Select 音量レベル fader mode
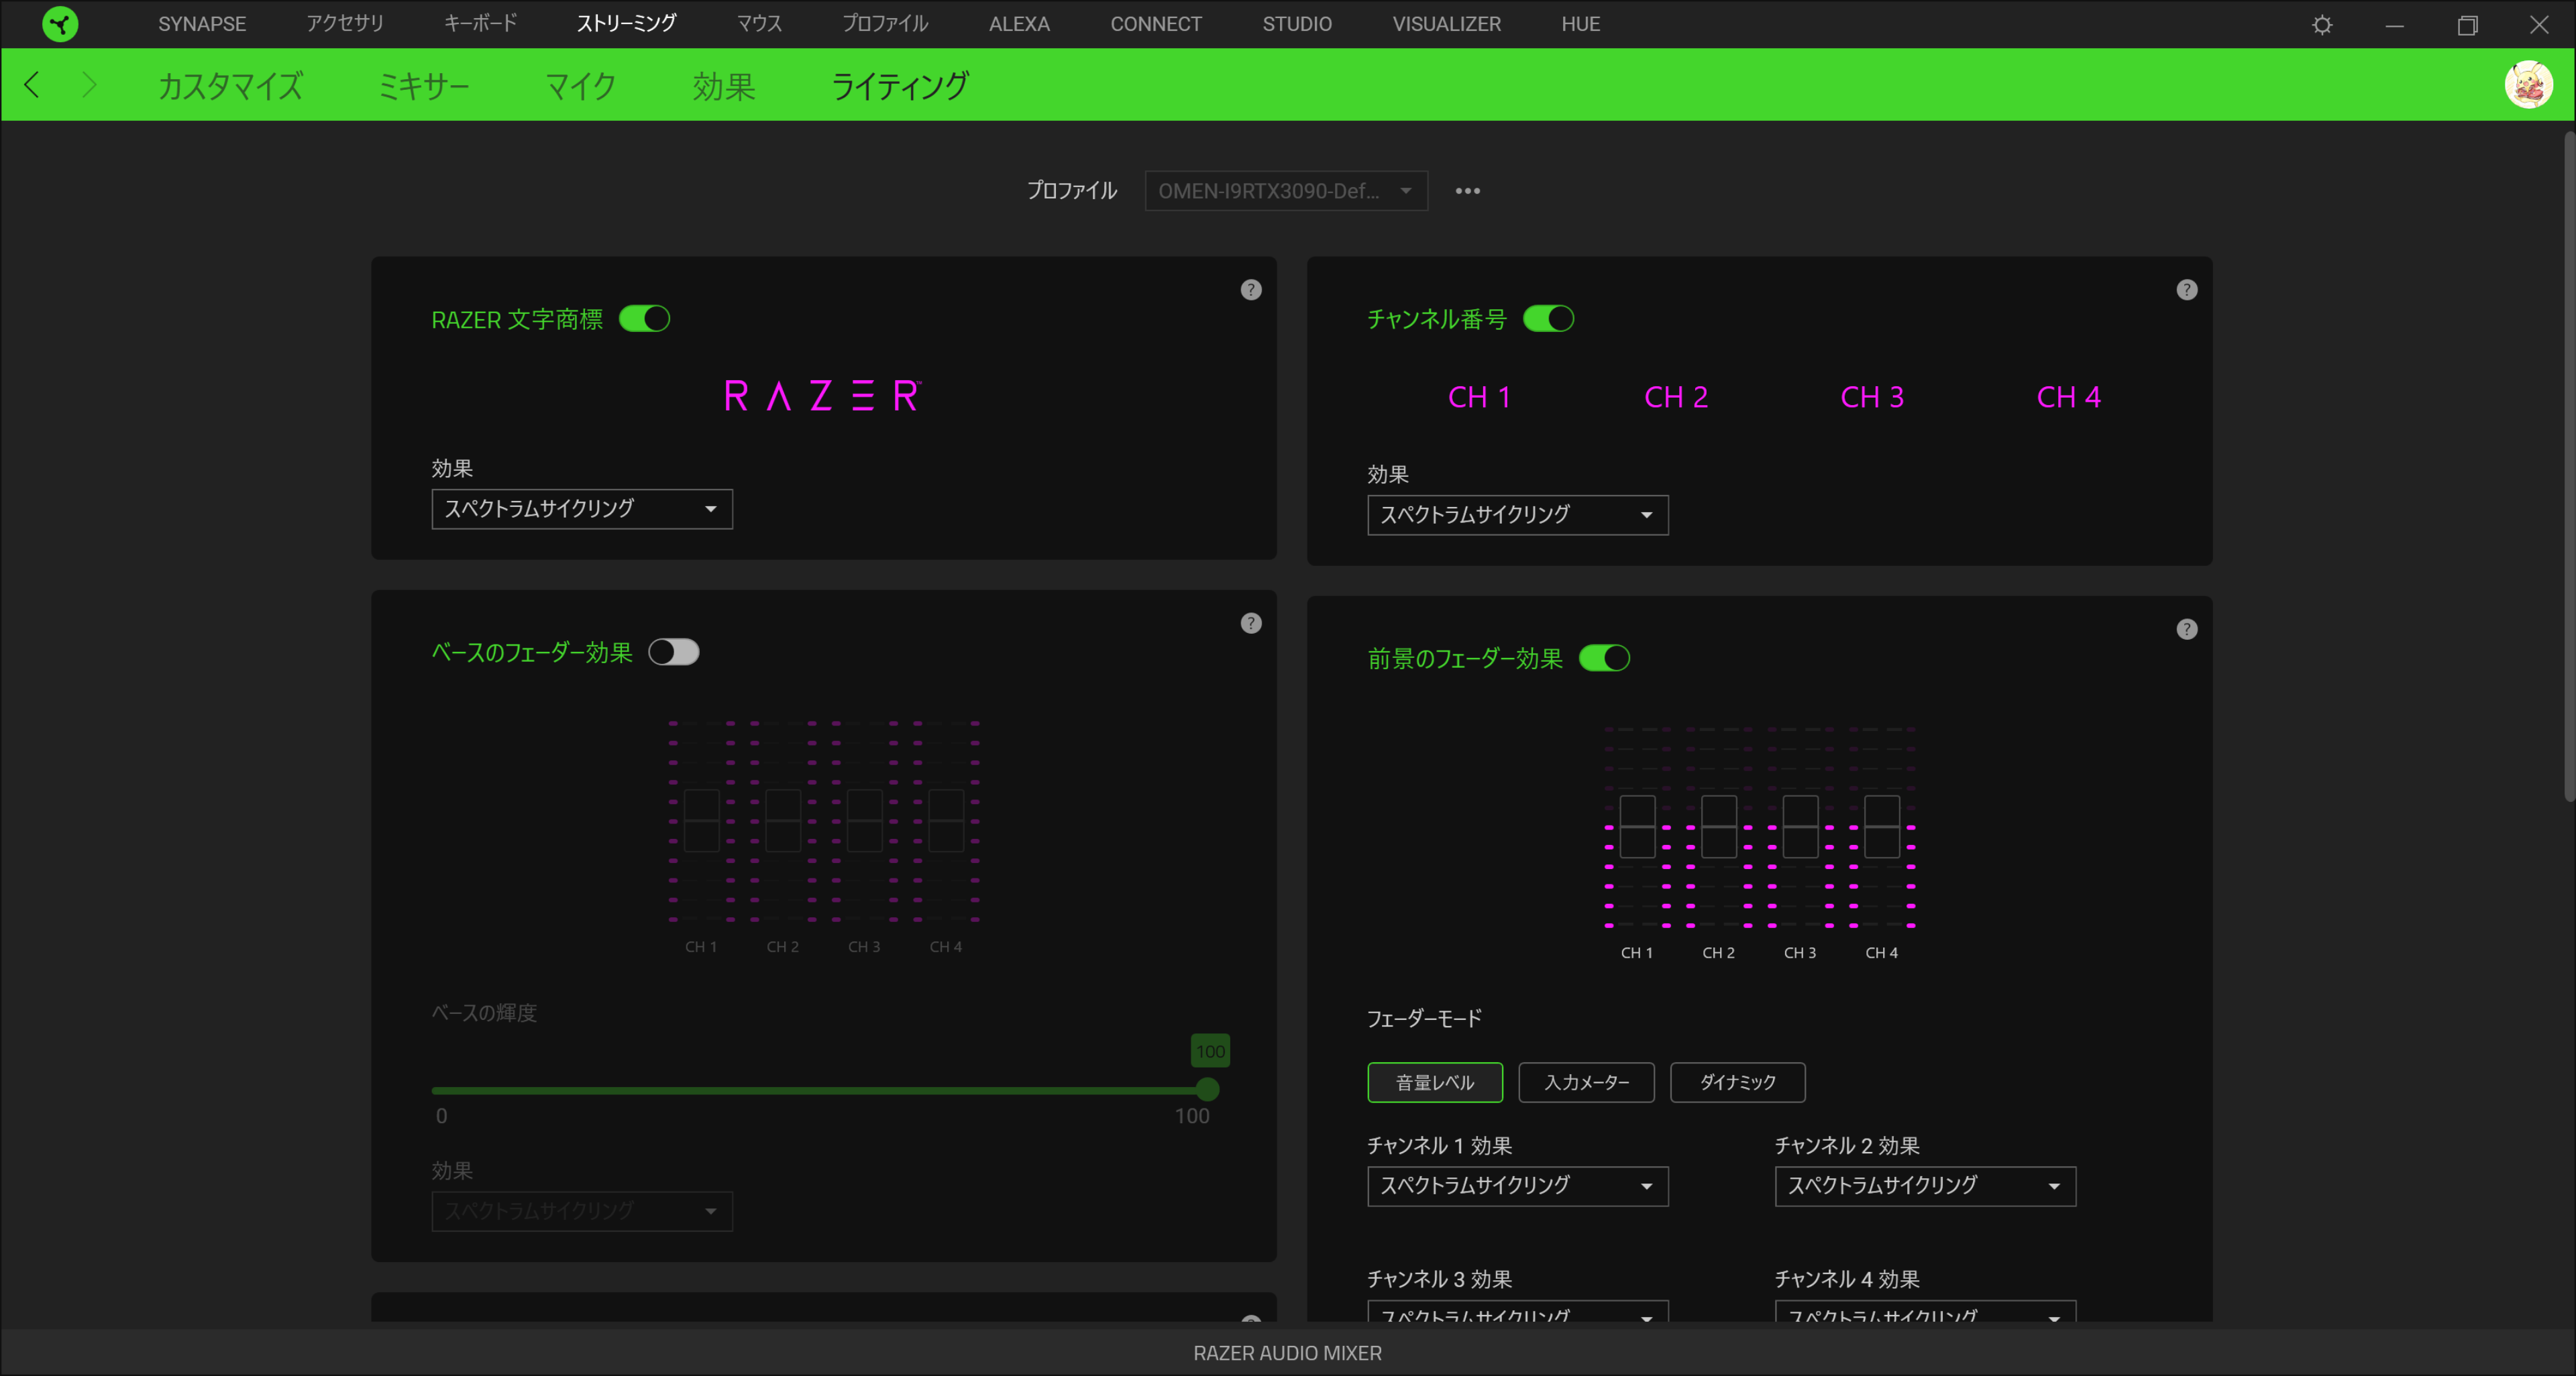 (1435, 1082)
